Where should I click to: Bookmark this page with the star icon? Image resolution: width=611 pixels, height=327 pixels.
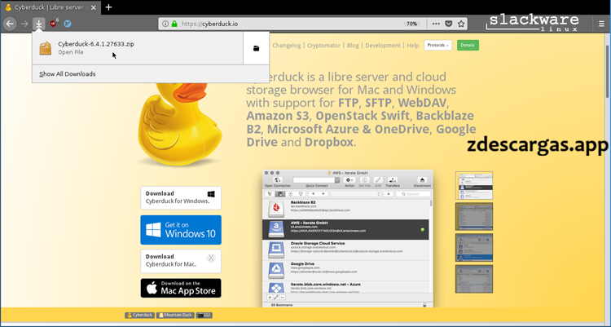tap(461, 24)
